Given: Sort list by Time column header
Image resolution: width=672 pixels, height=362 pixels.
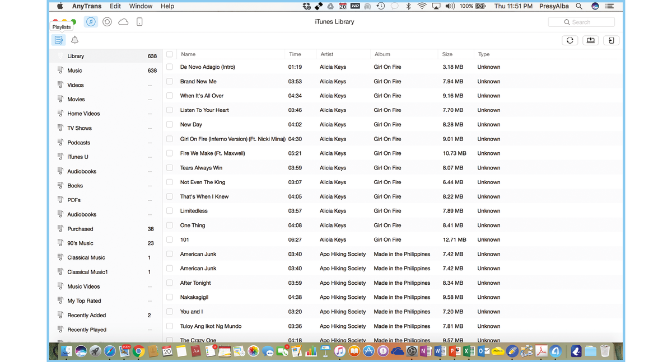Looking at the screenshot, I should click(295, 54).
